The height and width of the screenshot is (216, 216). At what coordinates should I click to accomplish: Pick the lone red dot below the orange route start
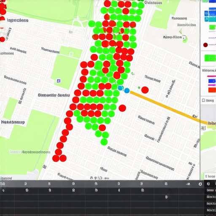pyautogui.click(x=122, y=108)
